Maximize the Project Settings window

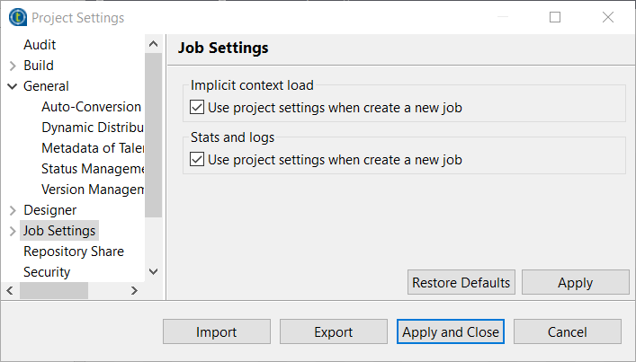tap(555, 17)
